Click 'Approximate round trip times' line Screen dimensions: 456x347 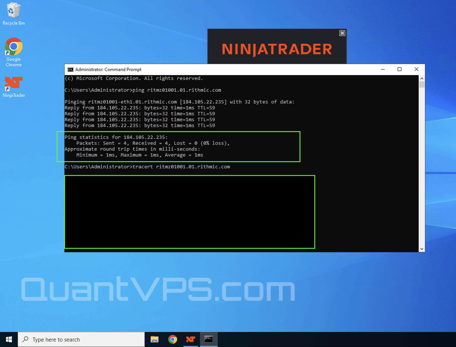(132, 149)
